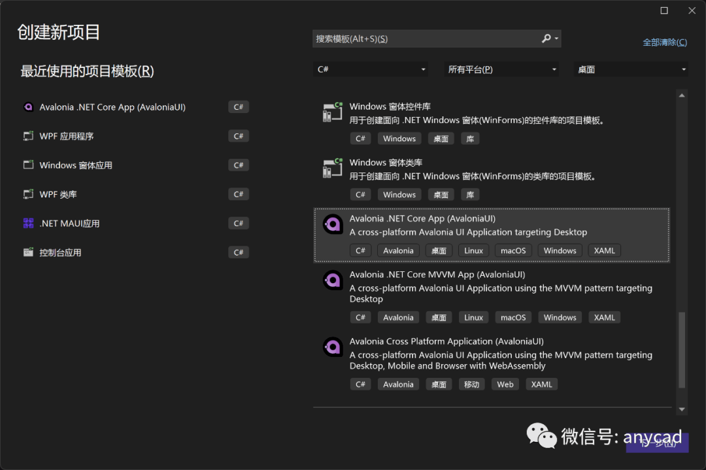Screen dimensions: 706x470
Task: Open the 桌面 project type dropdown
Action: (630, 69)
